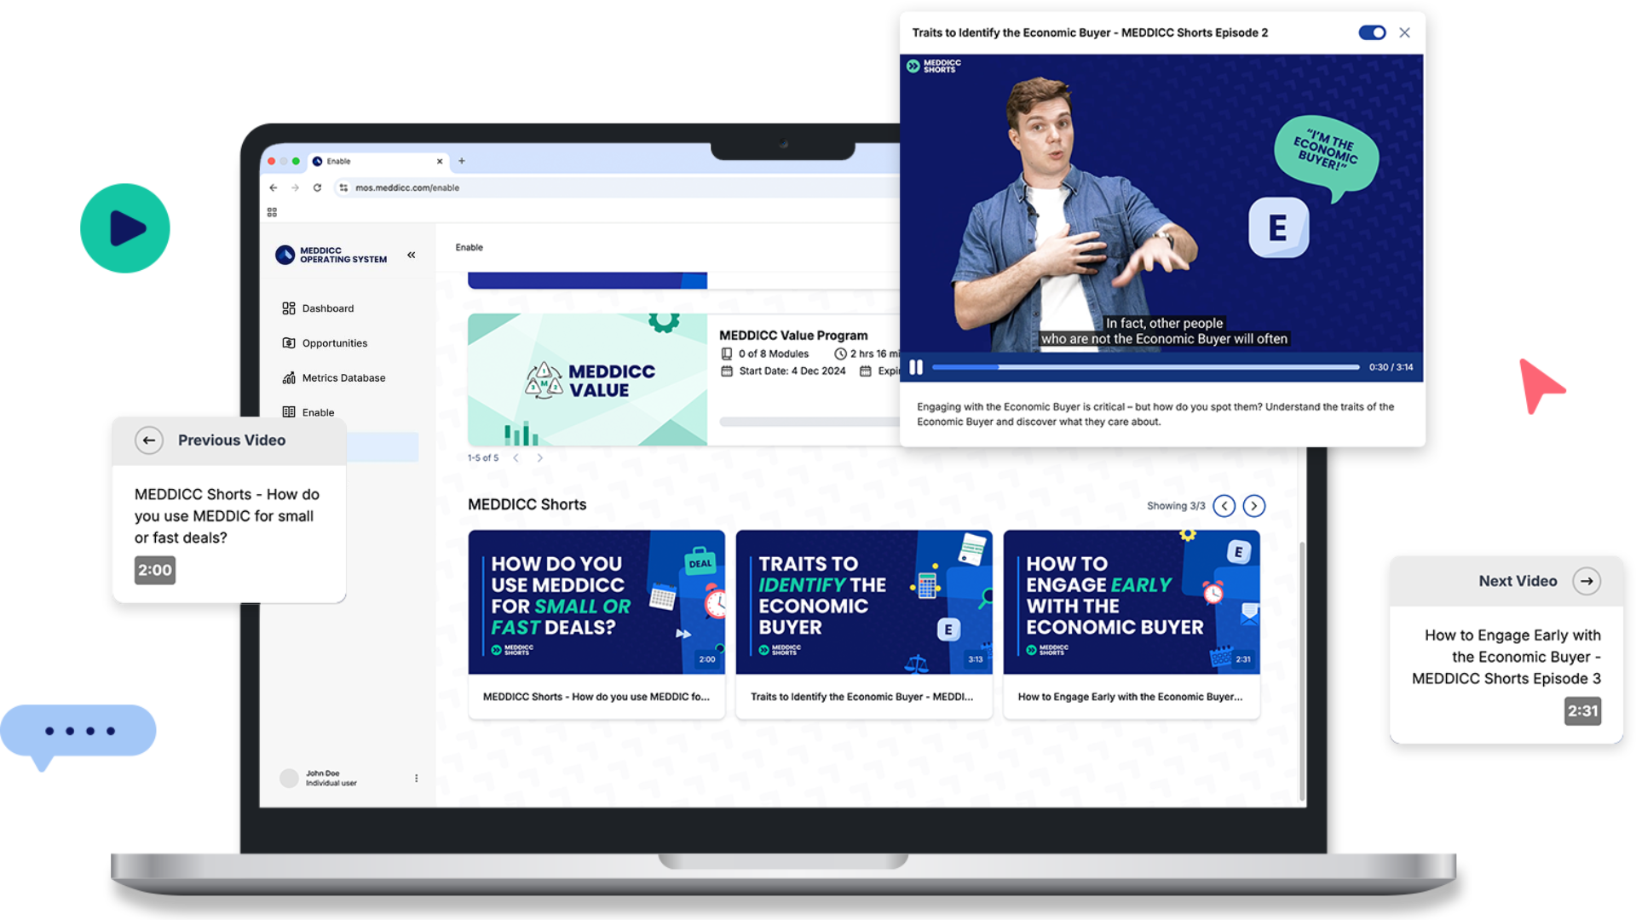
Task: Select the Enable browser tab
Action: [x=377, y=161]
